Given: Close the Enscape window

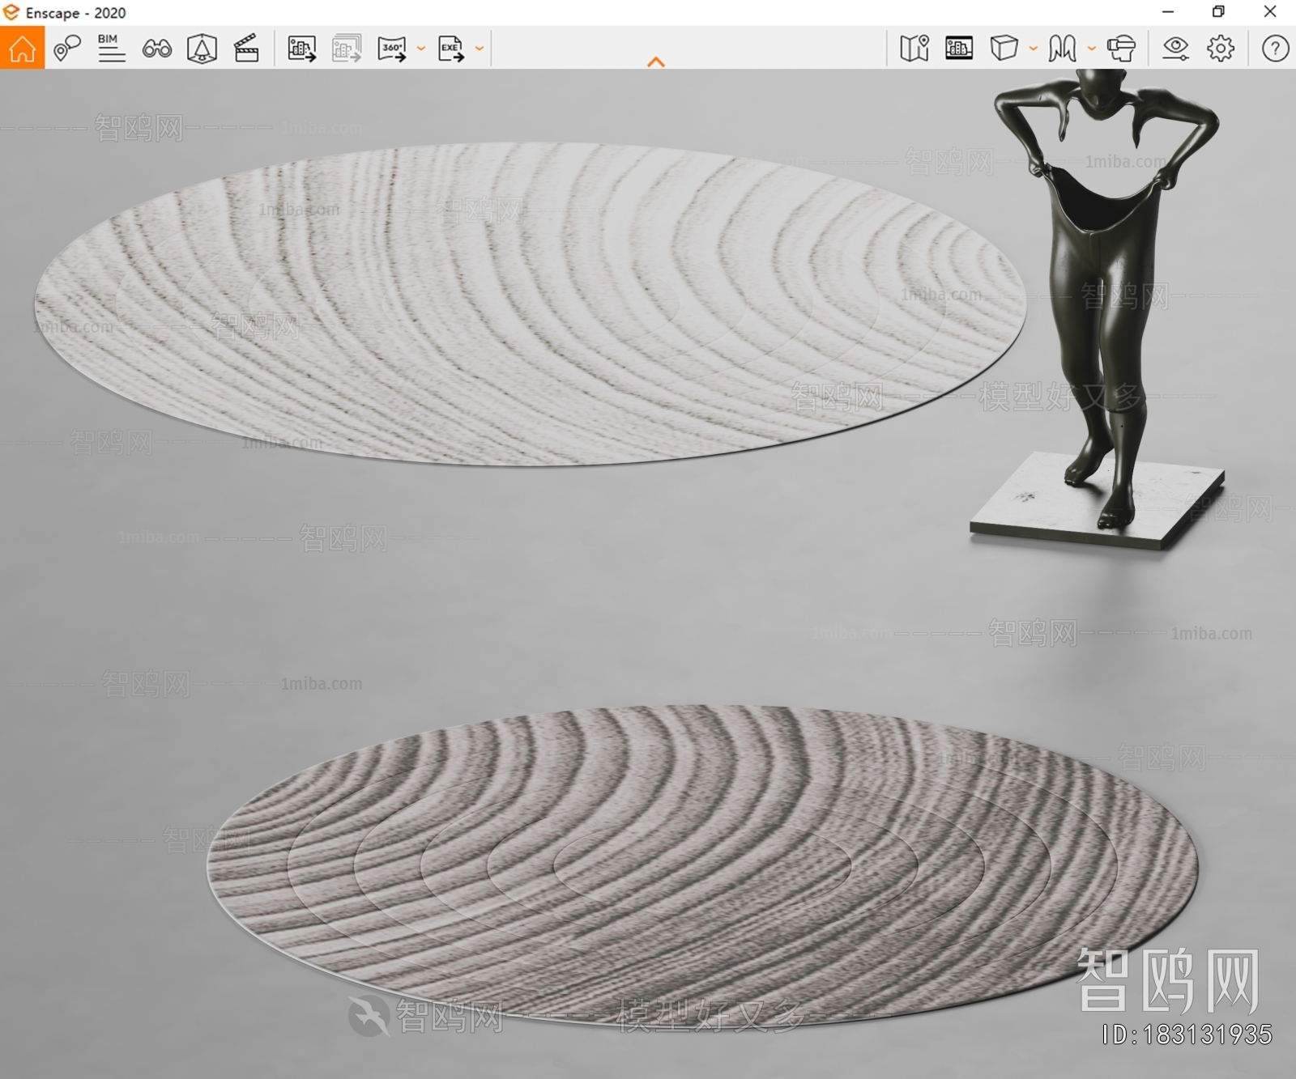Looking at the screenshot, I should (1270, 12).
